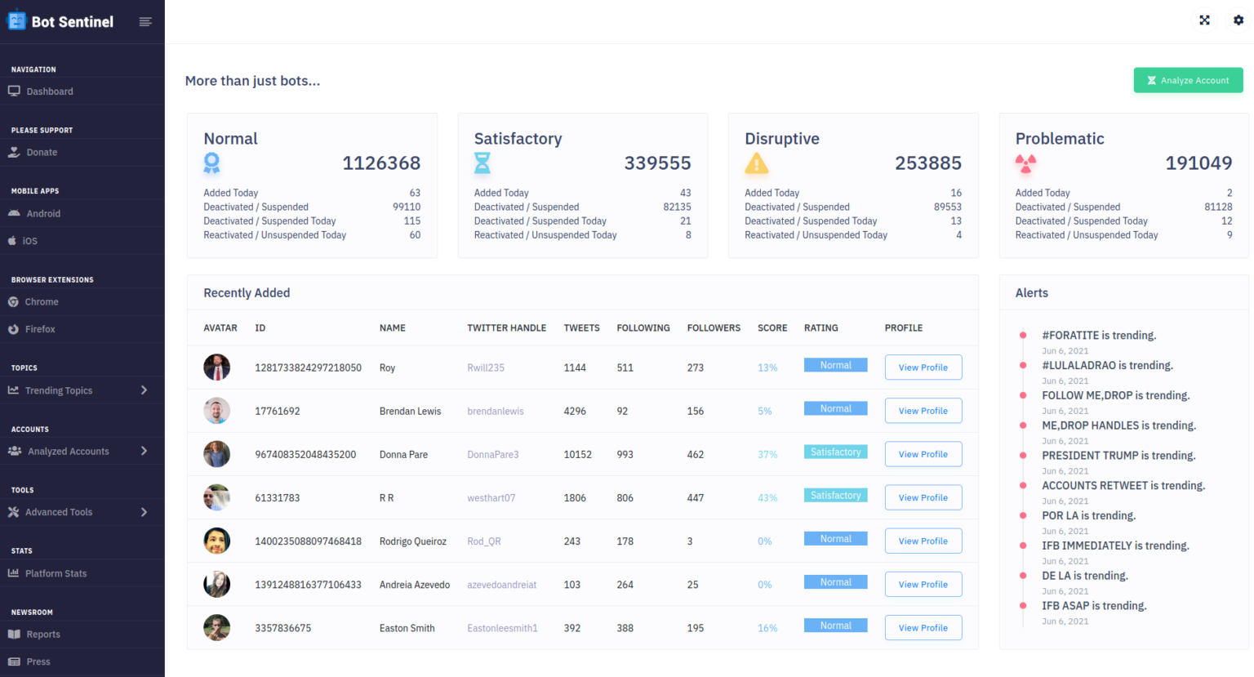1254x677 pixels.
Task: Click the Firefox extension icon
Action: click(14, 329)
